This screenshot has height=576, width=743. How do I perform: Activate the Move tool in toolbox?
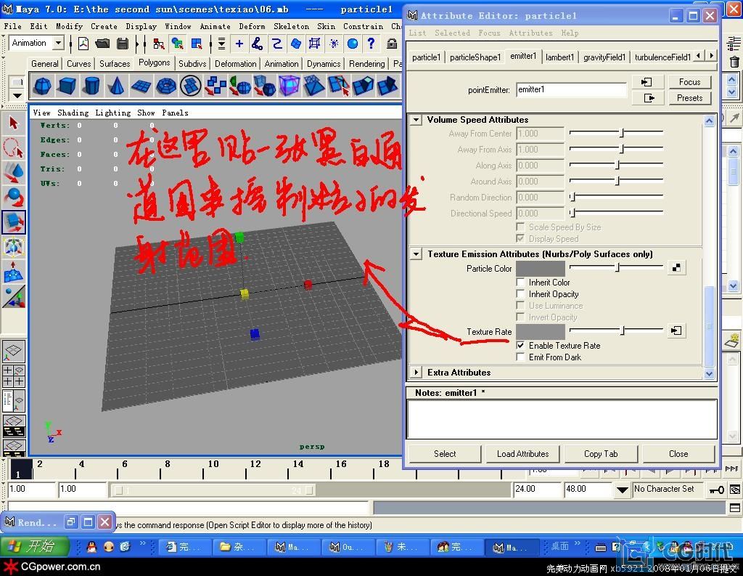coord(13,173)
